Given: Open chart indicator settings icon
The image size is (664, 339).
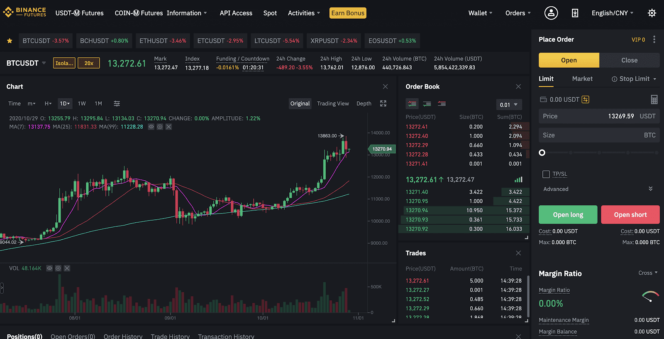Looking at the screenshot, I should tap(117, 103).
